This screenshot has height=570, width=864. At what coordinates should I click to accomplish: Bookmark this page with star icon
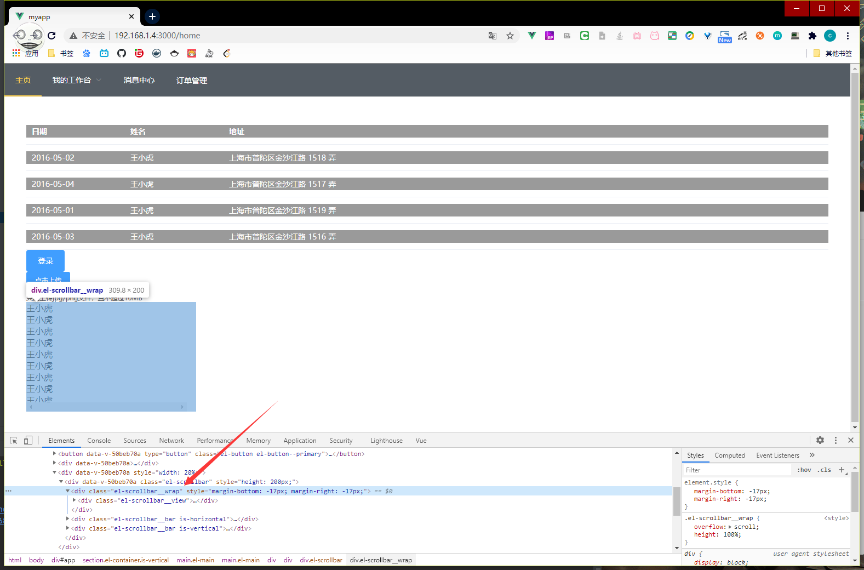(x=510, y=36)
